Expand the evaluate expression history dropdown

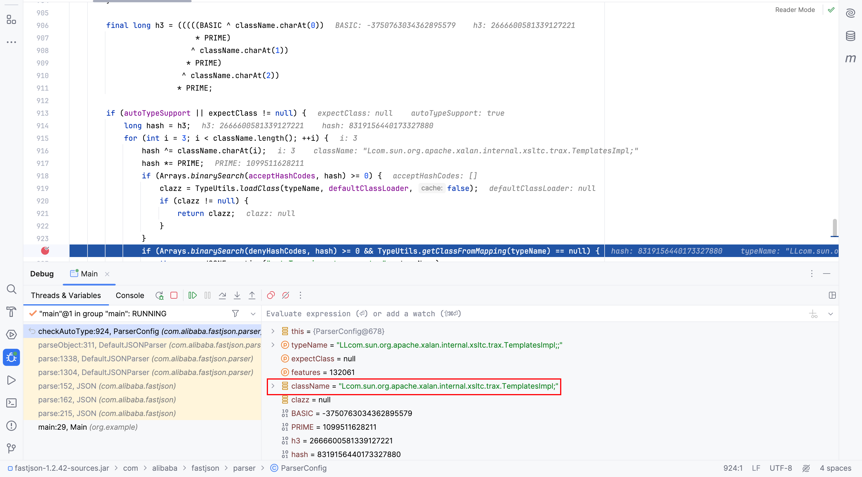(831, 314)
